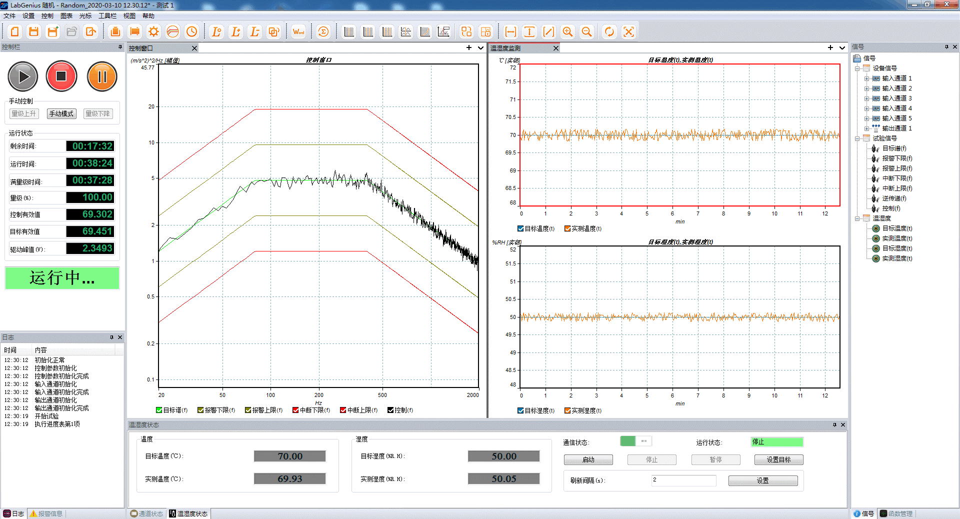Expand 输入通道 5 tree node
Viewport: 960px width, 519px height.
pyautogui.click(x=867, y=118)
